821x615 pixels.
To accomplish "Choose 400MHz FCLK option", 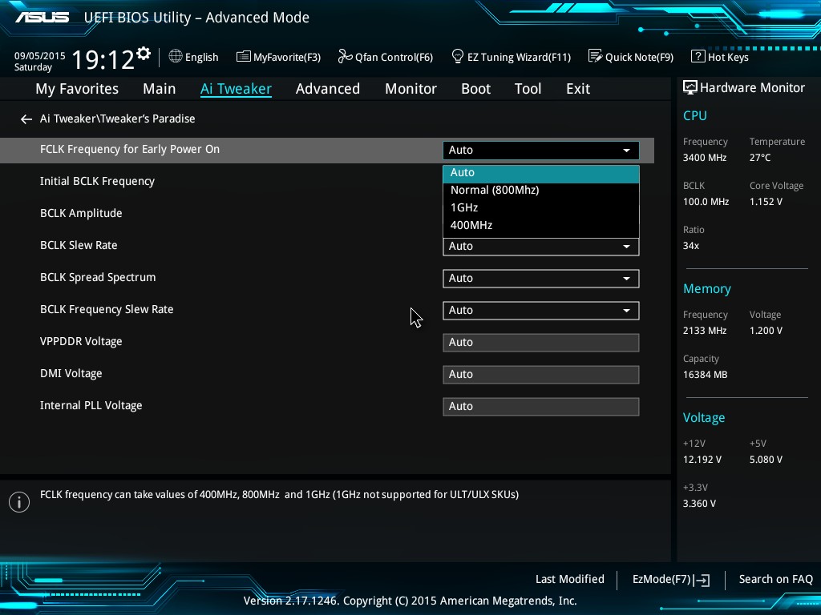I will 541,225.
